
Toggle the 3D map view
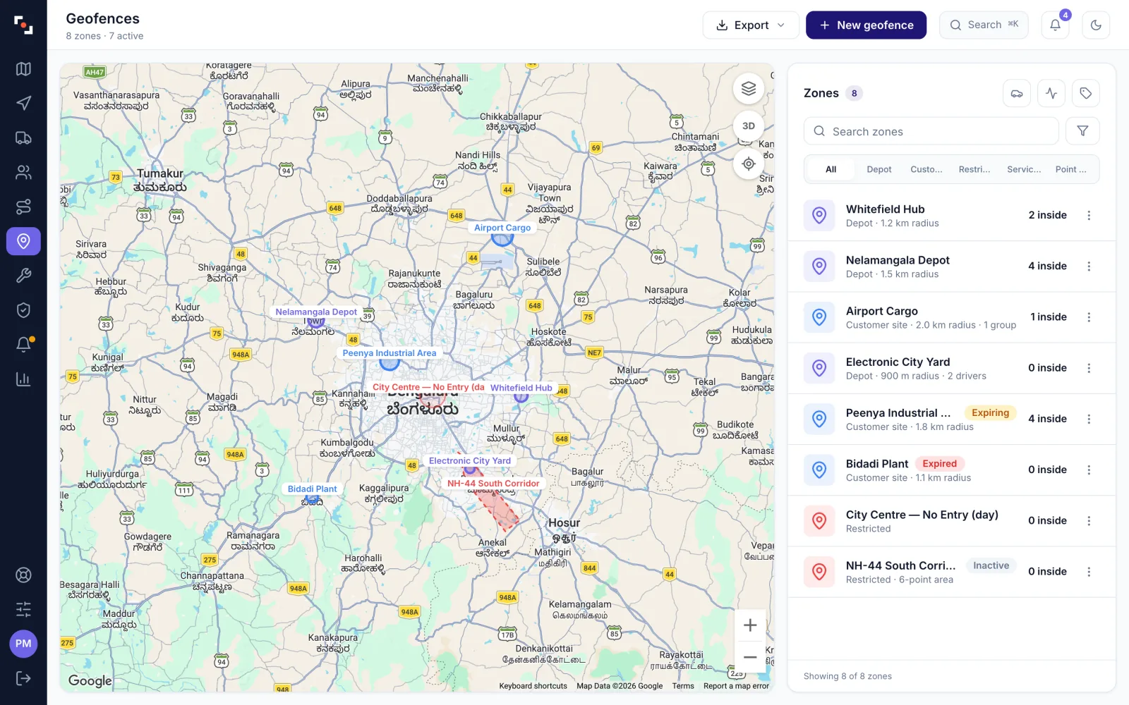749,126
